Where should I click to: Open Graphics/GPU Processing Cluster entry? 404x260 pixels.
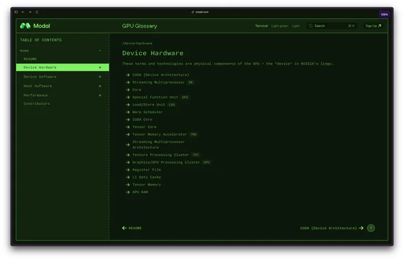[x=166, y=163]
